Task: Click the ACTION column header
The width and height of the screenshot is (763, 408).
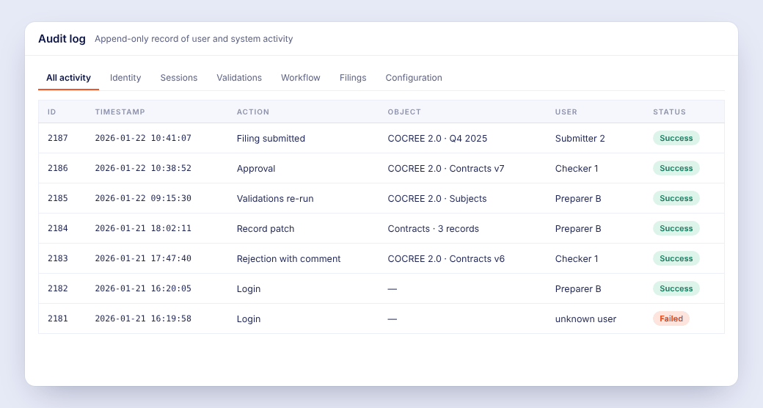Action: tap(252, 112)
